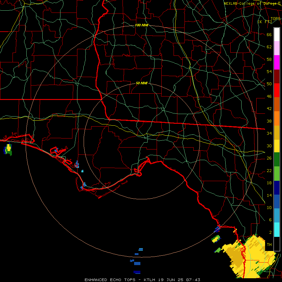This screenshot has width=282, height=282.
Task: Select the "46" scale label
Action: pos(269,97)
